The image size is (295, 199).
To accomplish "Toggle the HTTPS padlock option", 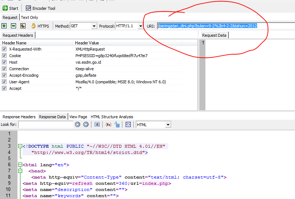I will click(40, 26).
